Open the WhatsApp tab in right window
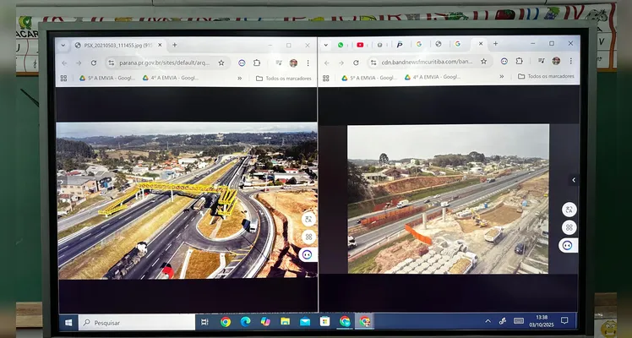The width and height of the screenshot is (632, 338). coord(341,44)
